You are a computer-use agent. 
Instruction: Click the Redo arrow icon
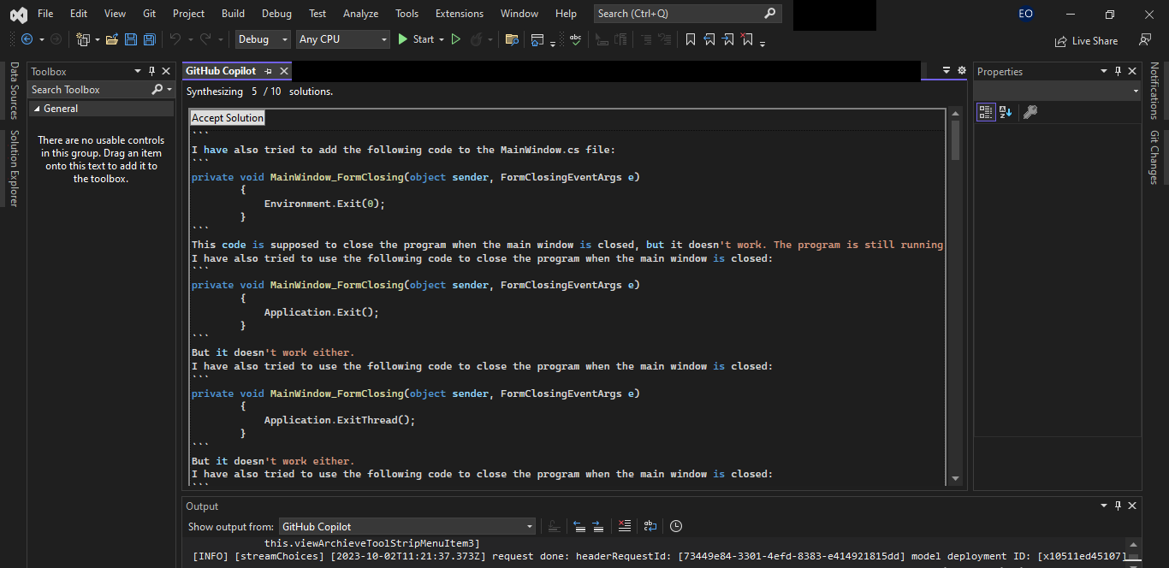[x=205, y=39]
